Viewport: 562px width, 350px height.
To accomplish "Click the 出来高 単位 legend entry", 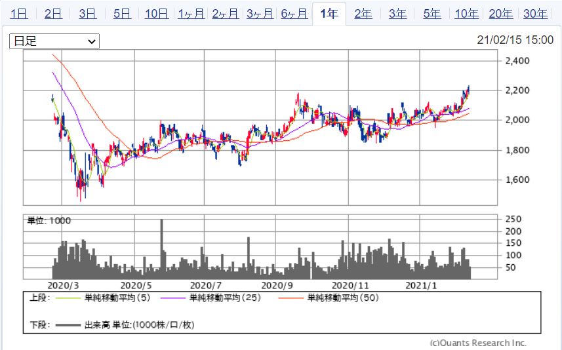I will [140, 325].
